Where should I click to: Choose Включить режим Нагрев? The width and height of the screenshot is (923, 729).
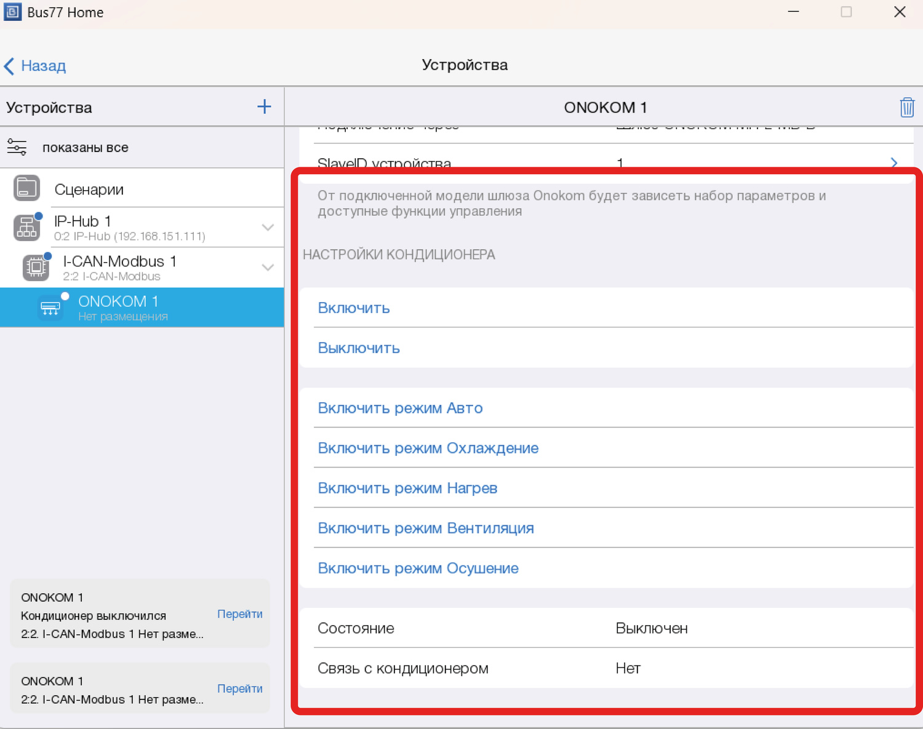(x=407, y=488)
